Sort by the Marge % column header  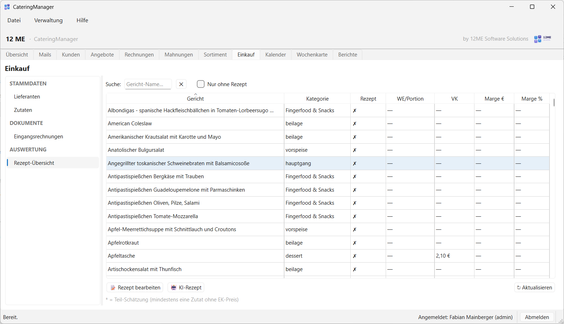pyautogui.click(x=531, y=98)
